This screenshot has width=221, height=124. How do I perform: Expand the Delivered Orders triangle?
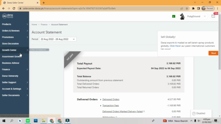tap(100, 100)
